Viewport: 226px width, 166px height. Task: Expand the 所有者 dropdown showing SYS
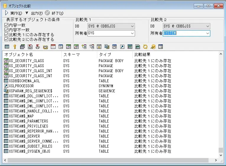pyautogui.click(x=132, y=33)
